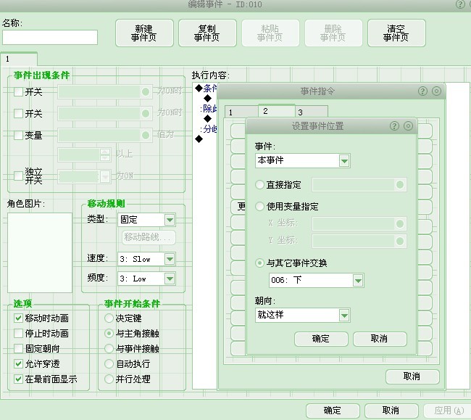This screenshot has height=420, width=471.
Task: Open movement 类型 dropdown 固定
Action: click(146, 220)
